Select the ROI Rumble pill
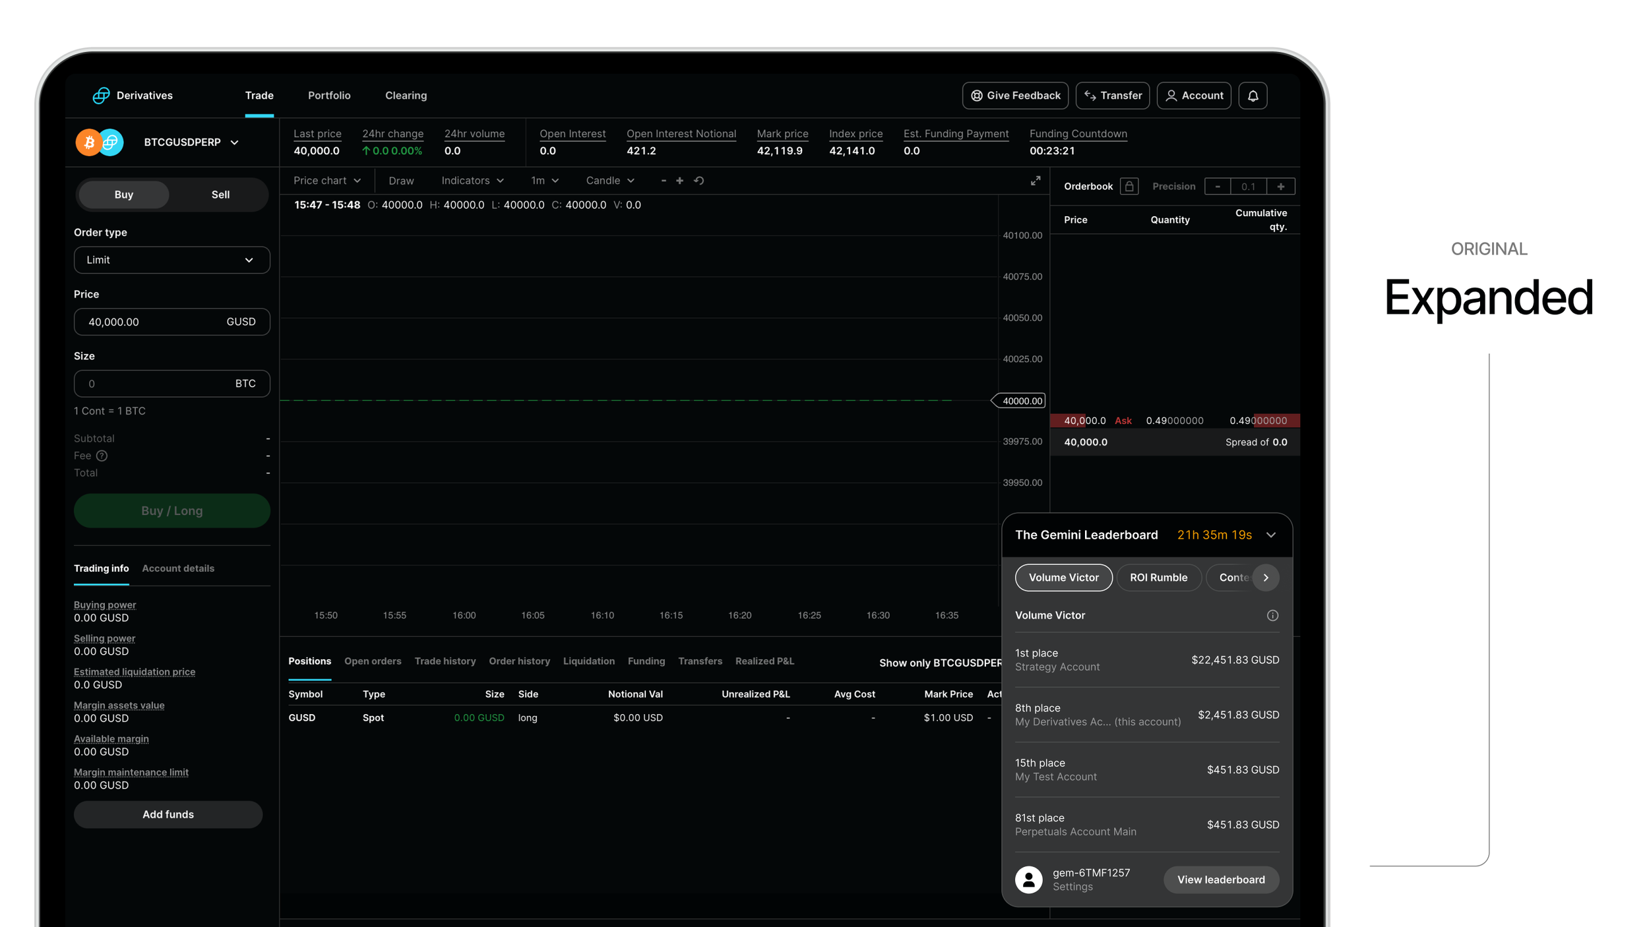The width and height of the screenshot is (1649, 927). coord(1158,578)
